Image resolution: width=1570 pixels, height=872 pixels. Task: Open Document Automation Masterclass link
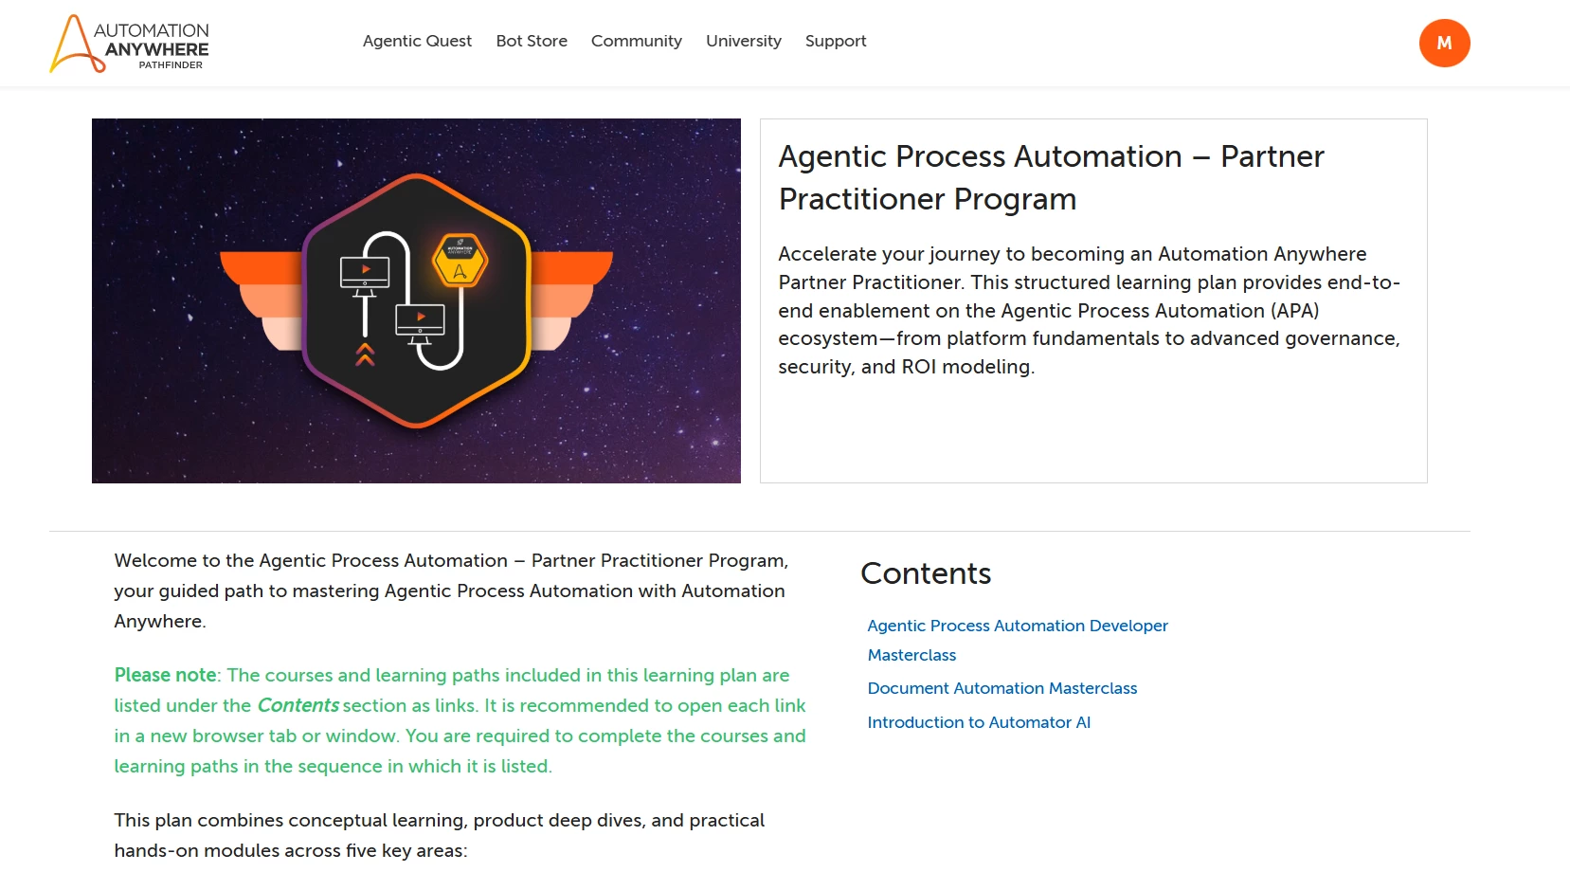[x=1002, y=688]
